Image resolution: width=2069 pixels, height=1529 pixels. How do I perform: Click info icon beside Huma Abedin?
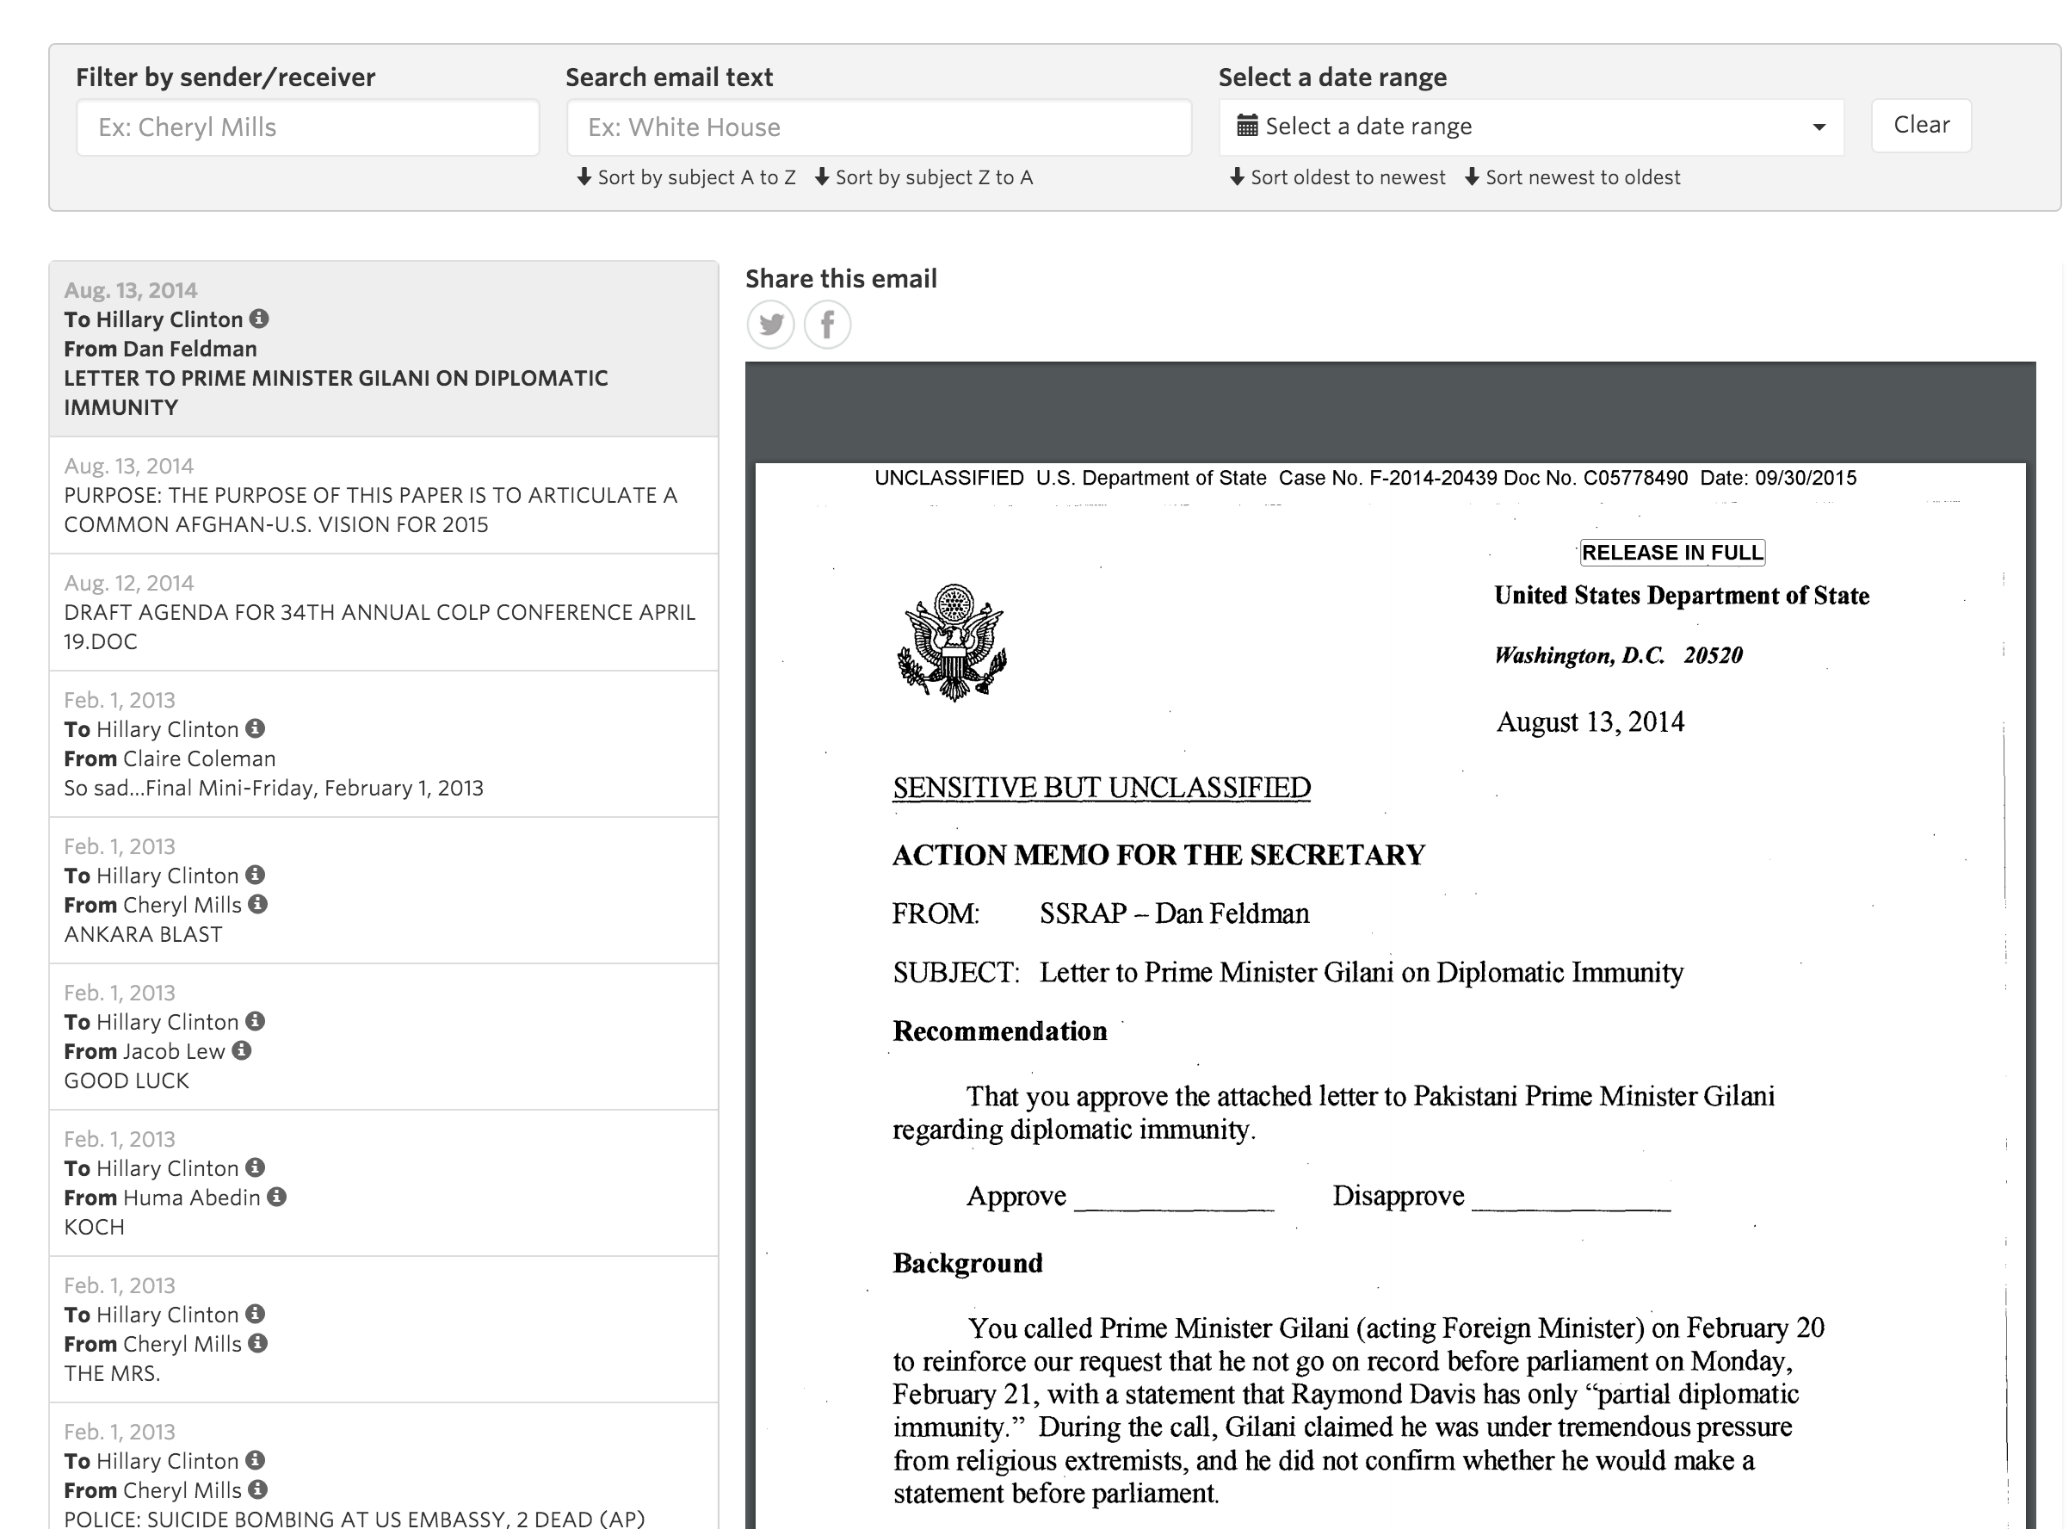point(276,1197)
